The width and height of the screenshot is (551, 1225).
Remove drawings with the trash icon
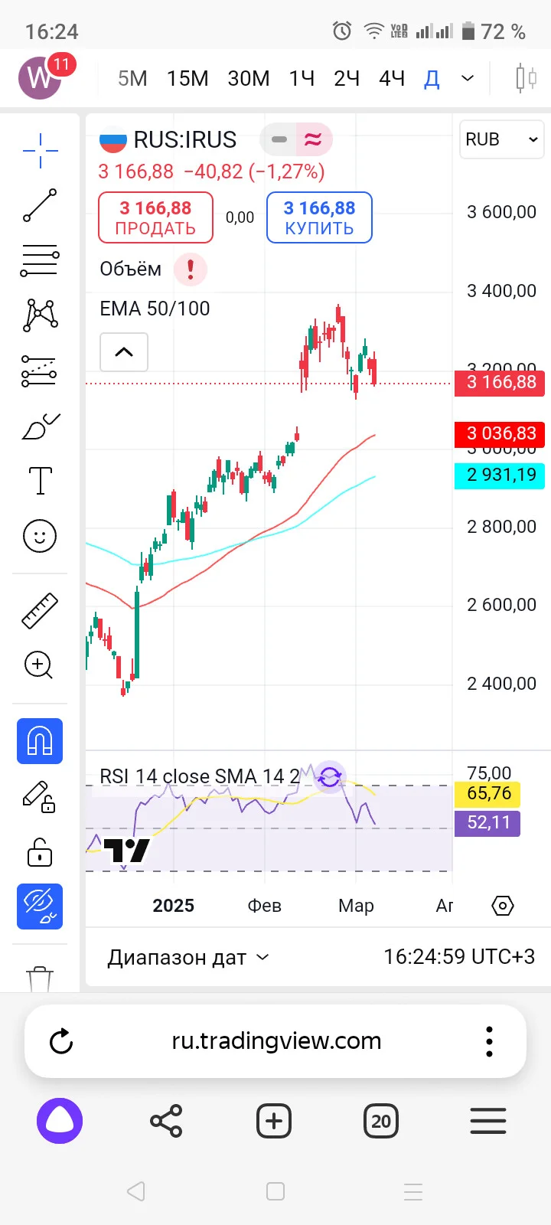tap(40, 978)
